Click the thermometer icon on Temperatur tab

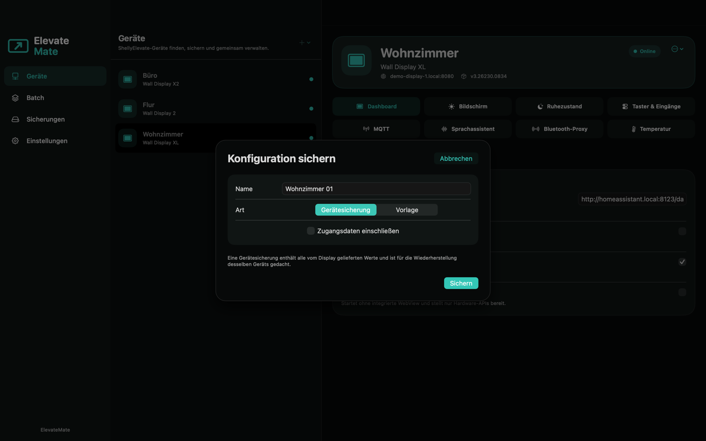[x=633, y=129]
